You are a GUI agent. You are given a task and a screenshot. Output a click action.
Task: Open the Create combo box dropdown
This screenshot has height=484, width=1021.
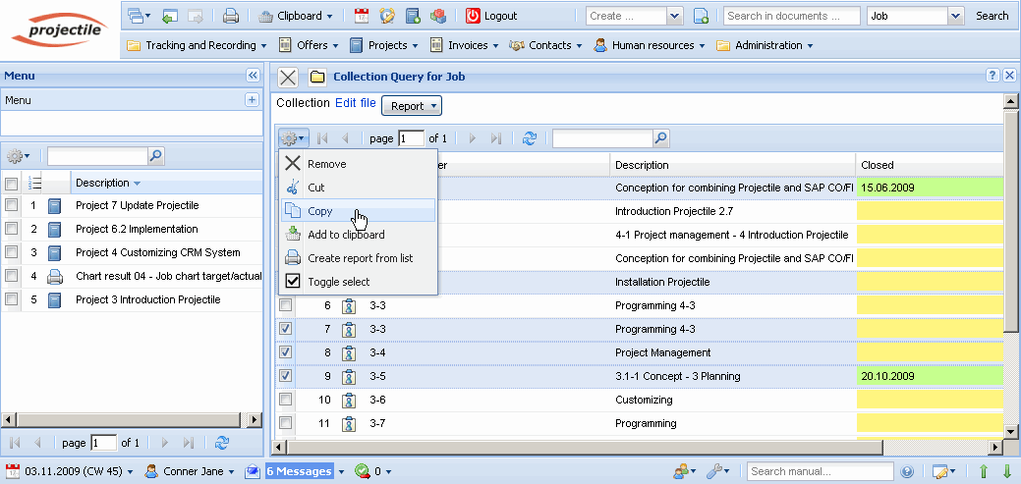click(674, 16)
